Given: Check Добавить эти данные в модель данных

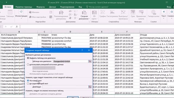Looking at the screenshot, I should (x=28, y=94).
